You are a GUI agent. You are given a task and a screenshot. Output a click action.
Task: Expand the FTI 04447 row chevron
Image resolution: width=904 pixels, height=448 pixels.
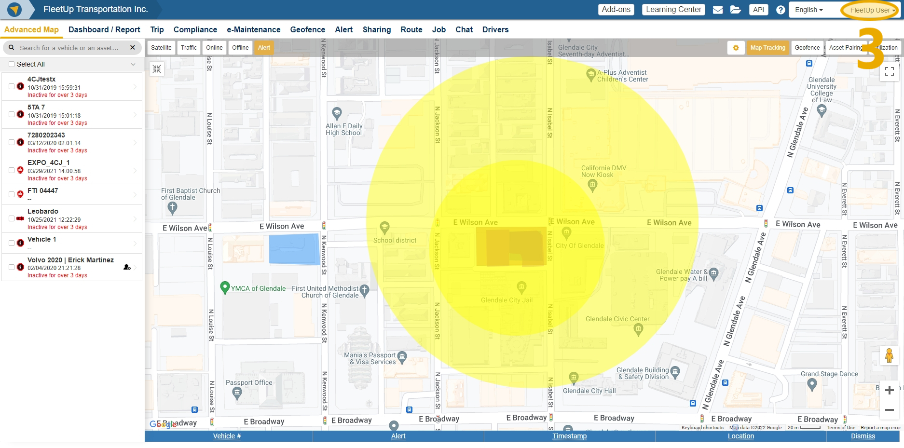[135, 195]
